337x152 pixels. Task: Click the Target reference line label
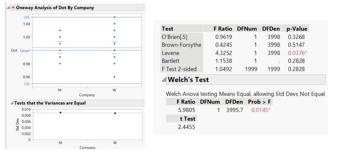25,51
